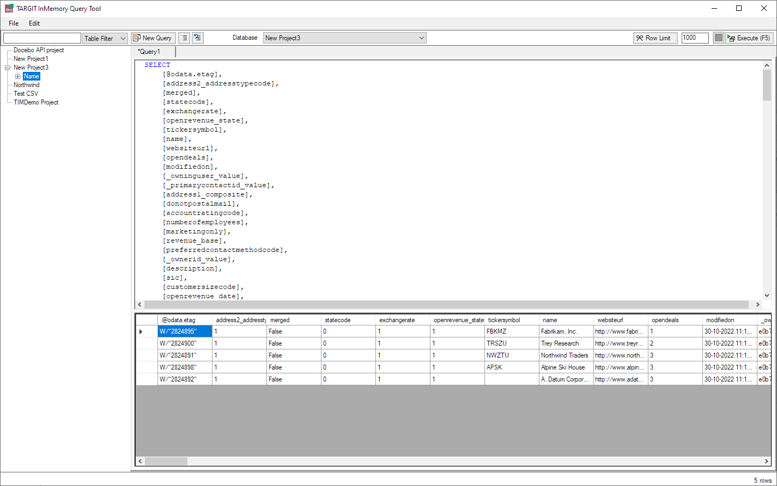Click the results grid horizontal scrollbar thumb
This screenshot has width=777, height=486.
166,461
